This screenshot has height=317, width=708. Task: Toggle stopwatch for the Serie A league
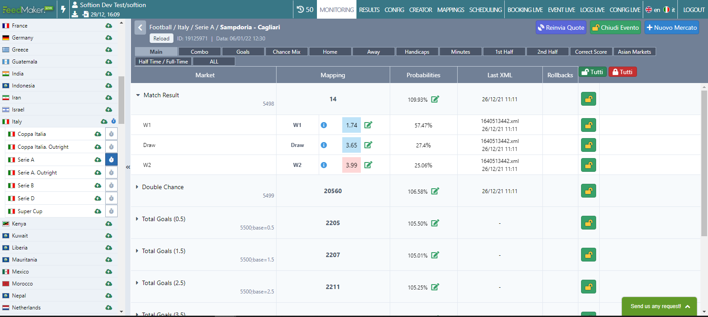[x=111, y=159]
